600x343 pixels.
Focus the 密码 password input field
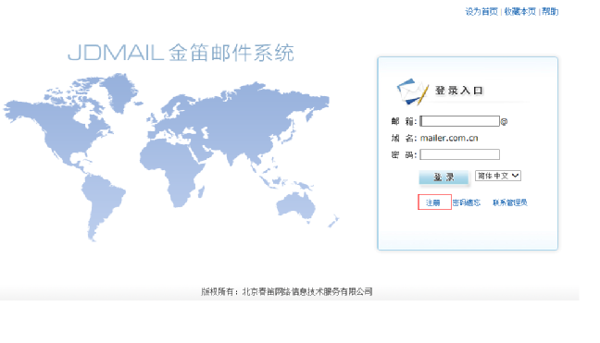click(459, 154)
